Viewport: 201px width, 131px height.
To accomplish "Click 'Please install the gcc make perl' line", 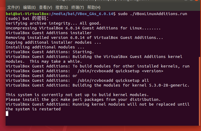I will coord(83,100).
